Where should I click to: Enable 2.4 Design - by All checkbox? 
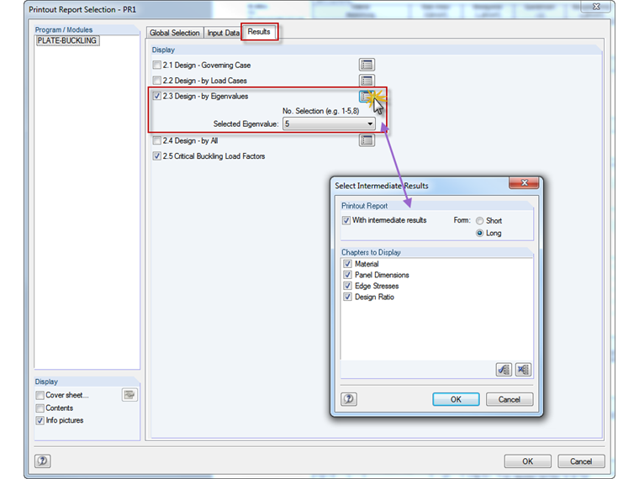click(x=157, y=140)
